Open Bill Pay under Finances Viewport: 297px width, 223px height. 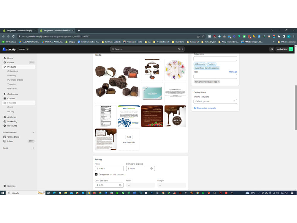tap(11, 112)
